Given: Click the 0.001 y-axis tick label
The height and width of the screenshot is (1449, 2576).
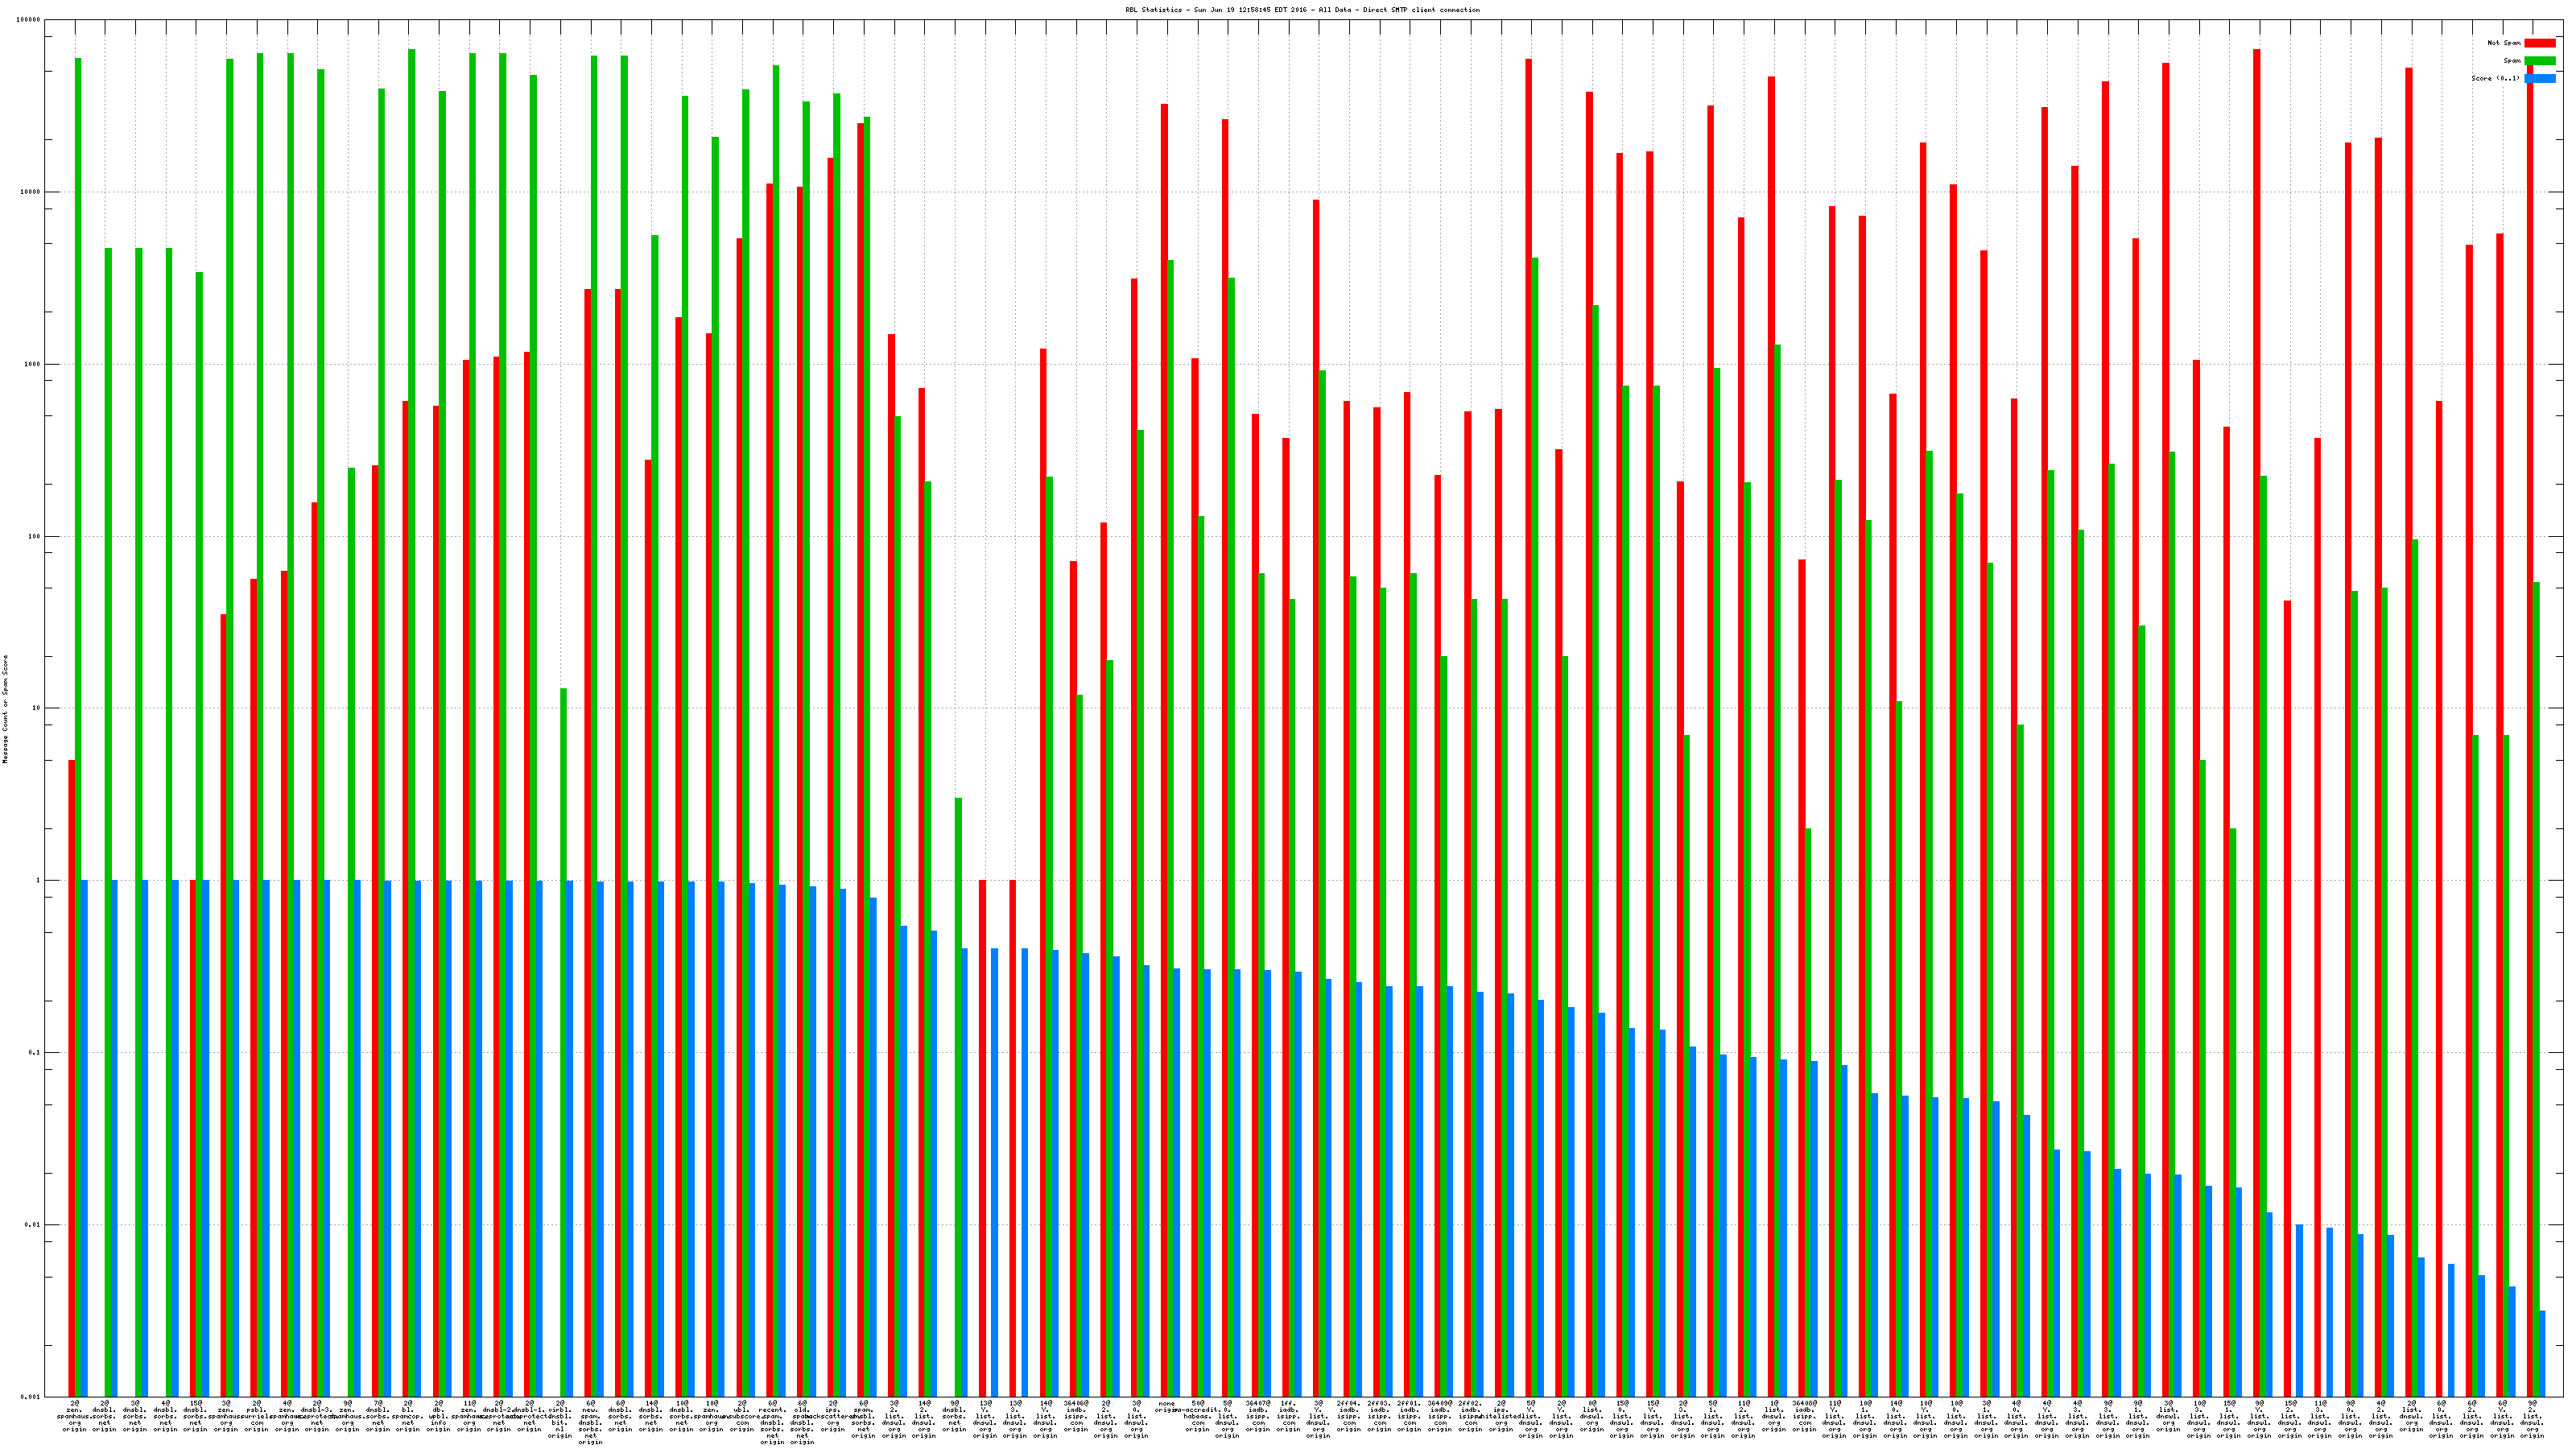Looking at the screenshot, I should [x=31, y=1397].
